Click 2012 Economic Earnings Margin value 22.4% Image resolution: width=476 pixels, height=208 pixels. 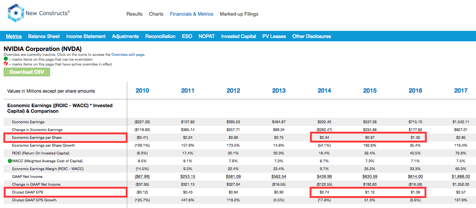[x=233, y=169]
